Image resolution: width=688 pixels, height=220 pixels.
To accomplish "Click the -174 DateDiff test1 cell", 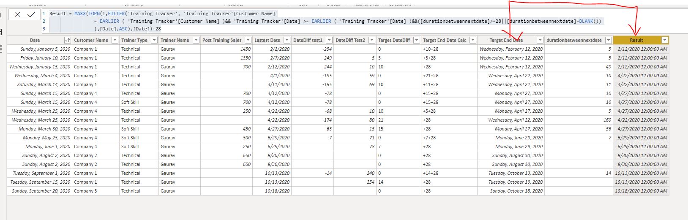I will click(x=312, y=120).
